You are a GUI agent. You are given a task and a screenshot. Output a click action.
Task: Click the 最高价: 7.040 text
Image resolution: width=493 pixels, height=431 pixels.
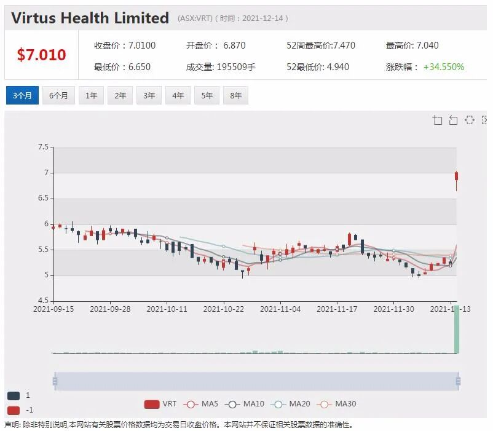pos(412,45)
